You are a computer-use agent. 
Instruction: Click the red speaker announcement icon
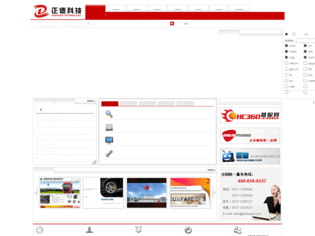(172, 23)
